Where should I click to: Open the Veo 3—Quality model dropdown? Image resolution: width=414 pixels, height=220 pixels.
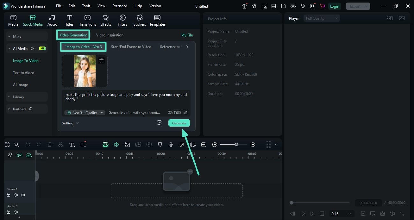(x=85, y=113)
